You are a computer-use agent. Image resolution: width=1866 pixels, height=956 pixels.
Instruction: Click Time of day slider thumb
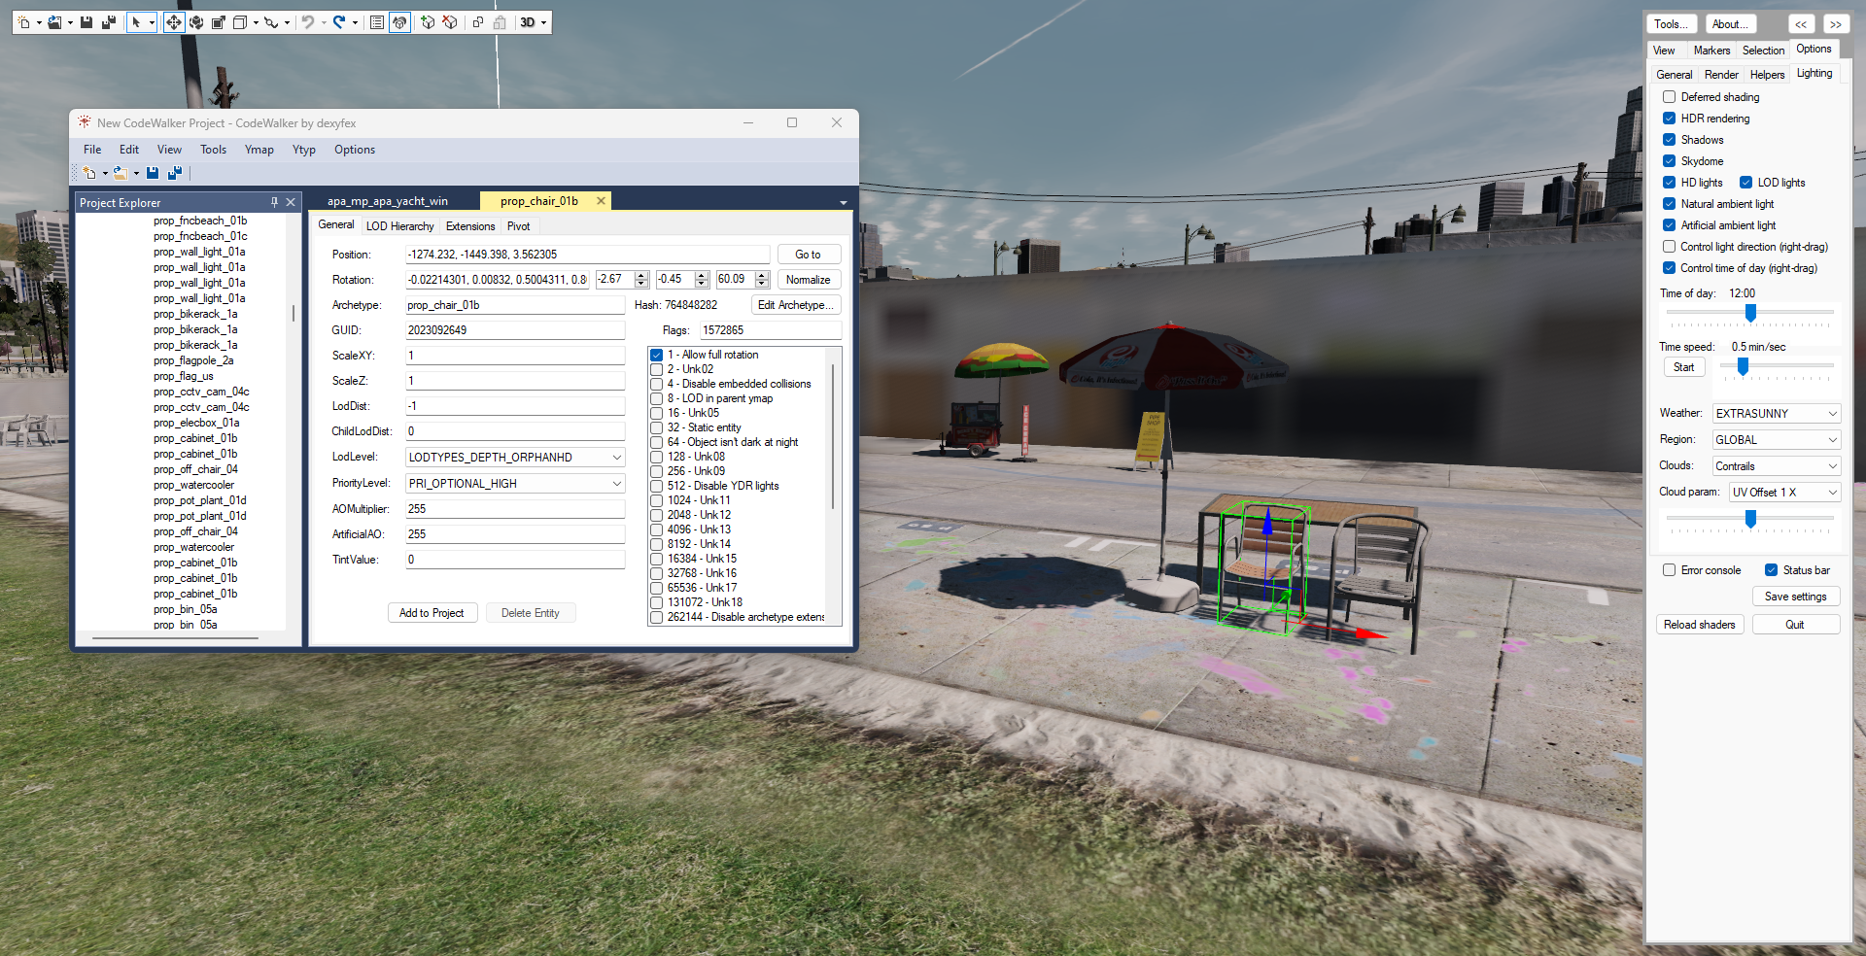click(x=1750, y=313)
